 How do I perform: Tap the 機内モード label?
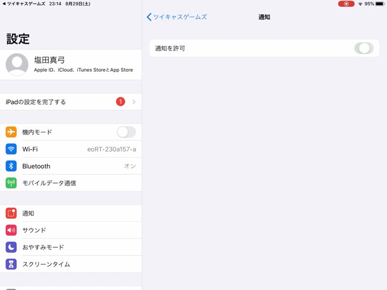[37, 132]
